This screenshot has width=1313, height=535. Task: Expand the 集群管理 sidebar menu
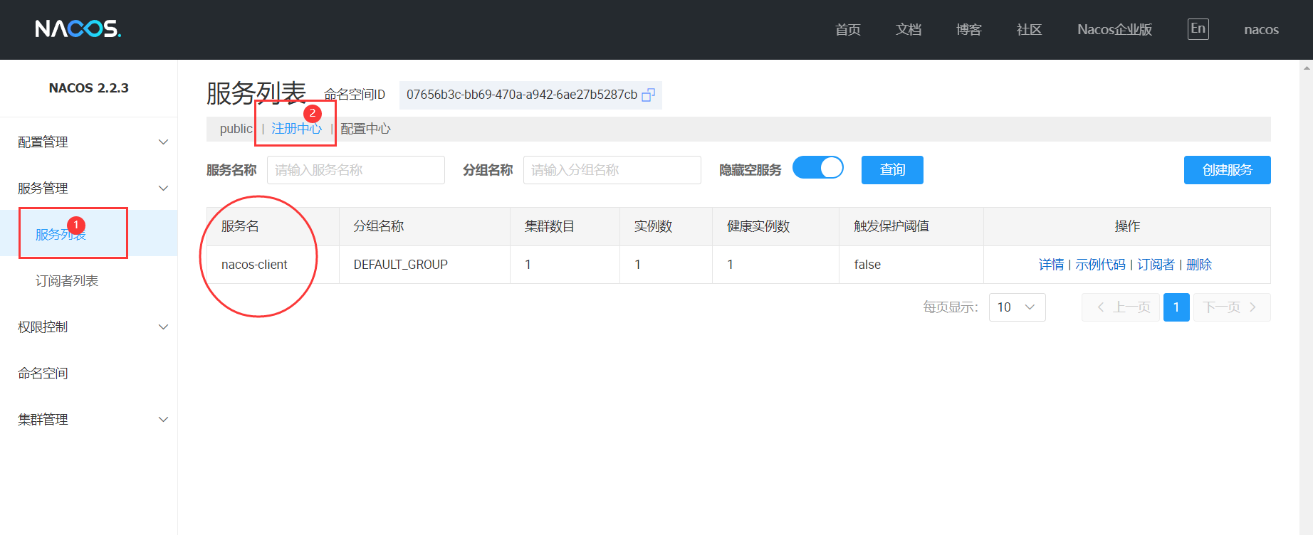tap(88, 420)
